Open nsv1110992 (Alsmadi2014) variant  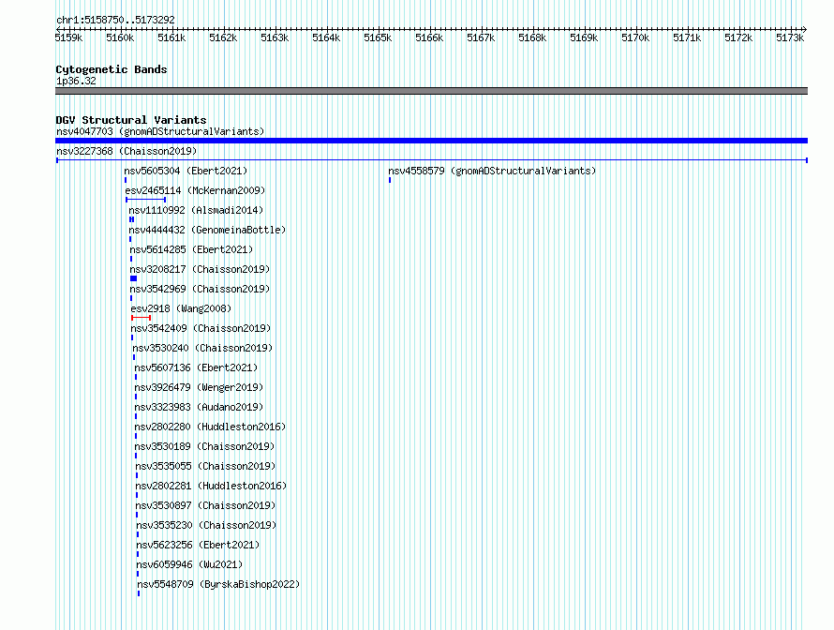pyautogui.click(x=196, y=210)
